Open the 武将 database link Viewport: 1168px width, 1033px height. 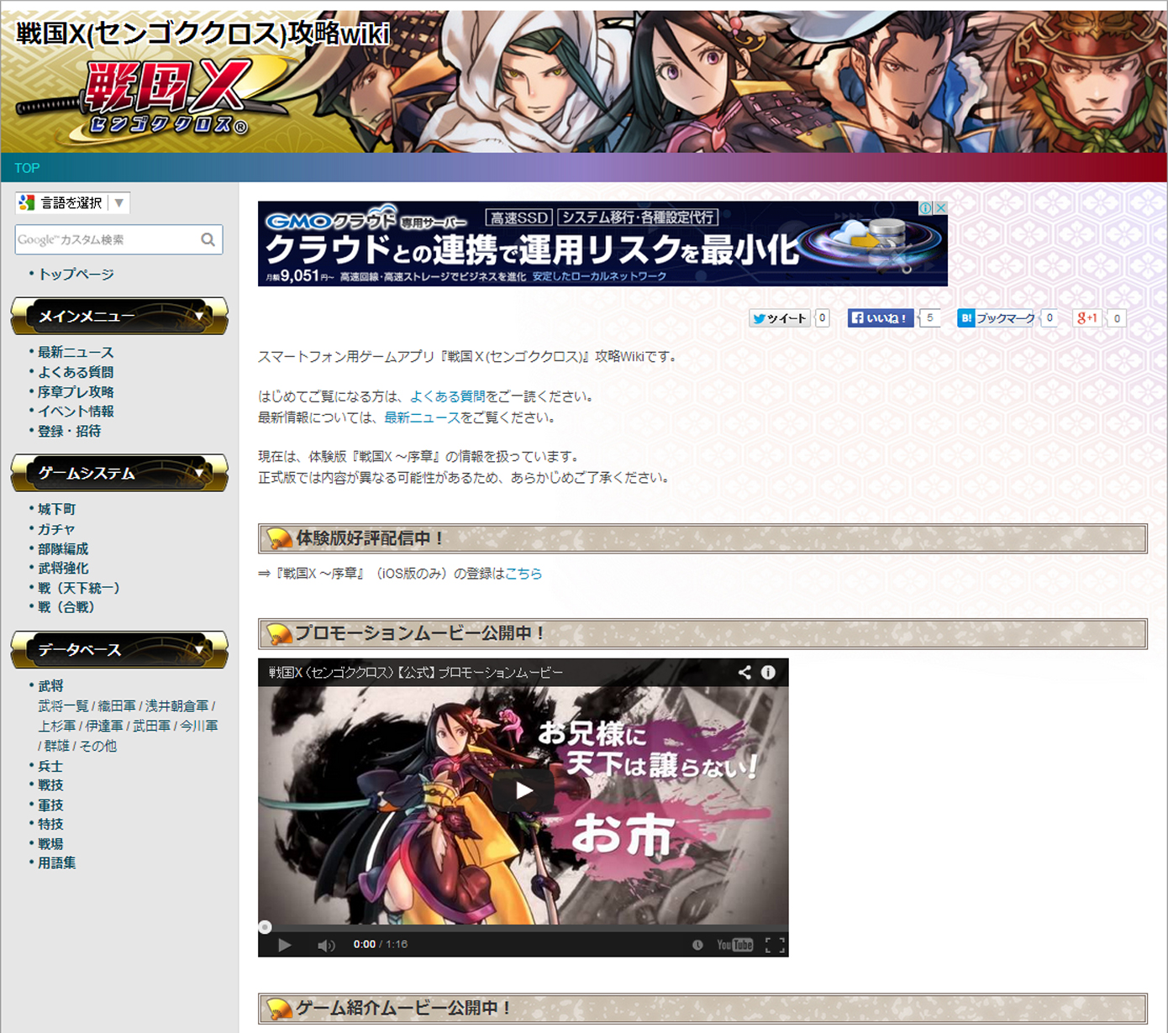pos(50,686)
